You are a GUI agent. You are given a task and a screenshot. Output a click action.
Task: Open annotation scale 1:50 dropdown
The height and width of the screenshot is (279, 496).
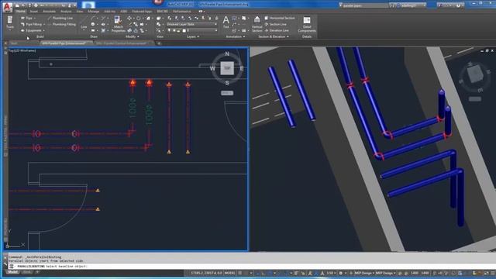click(331, 273)
